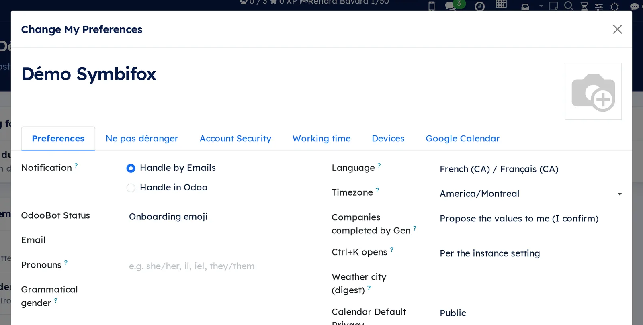Open the Google Calendar tab
The height and width of the screenshot is (325, 643).
point(463,139)
